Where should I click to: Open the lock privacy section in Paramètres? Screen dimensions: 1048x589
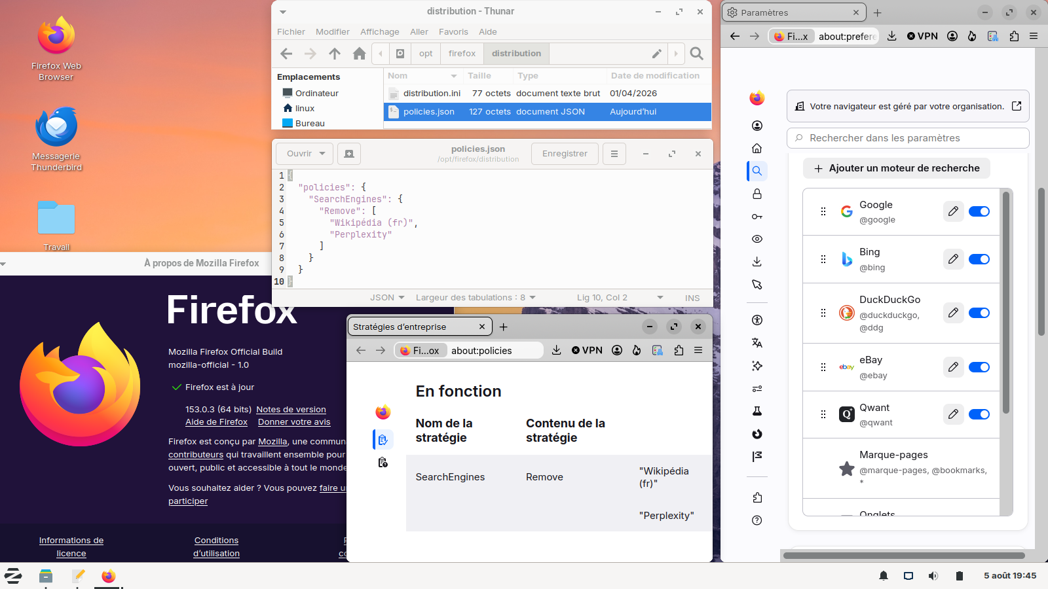click(757, 194)
